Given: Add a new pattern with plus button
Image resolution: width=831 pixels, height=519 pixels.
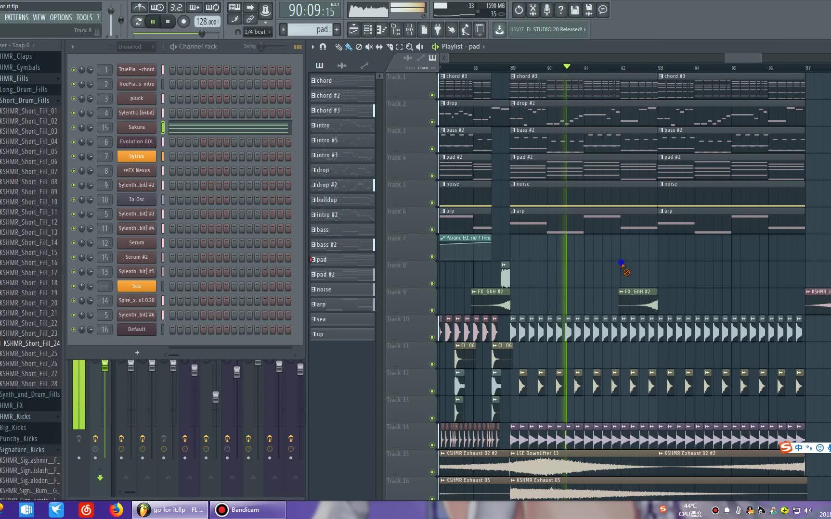Looking at the screenshot, I should pos(337,30).
